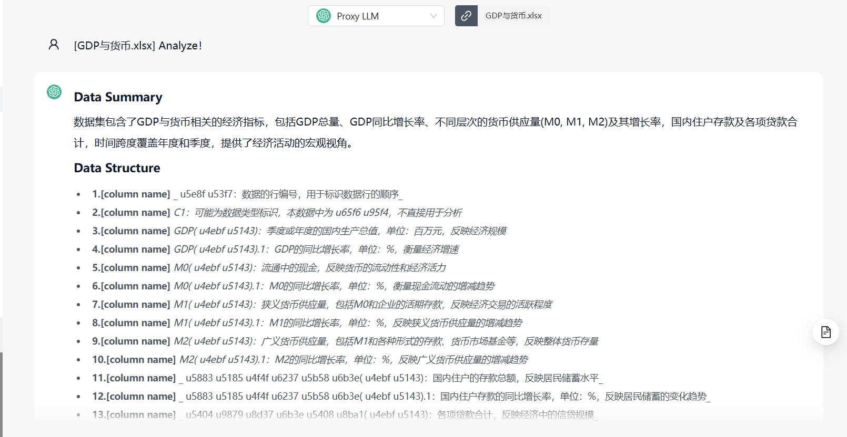Click the user message '[GDP与货币.xlsx] Analyze!'
This screenshot has width=847, height=437.
click(x=138, y=46)
